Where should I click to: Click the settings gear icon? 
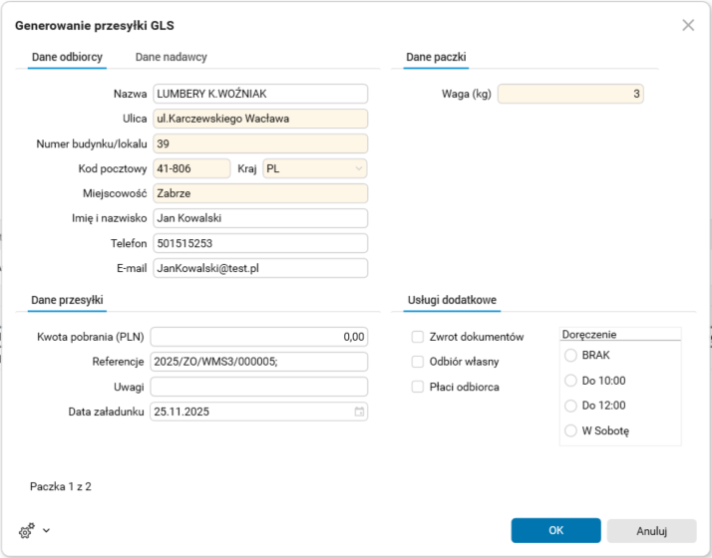click(25, 530)
